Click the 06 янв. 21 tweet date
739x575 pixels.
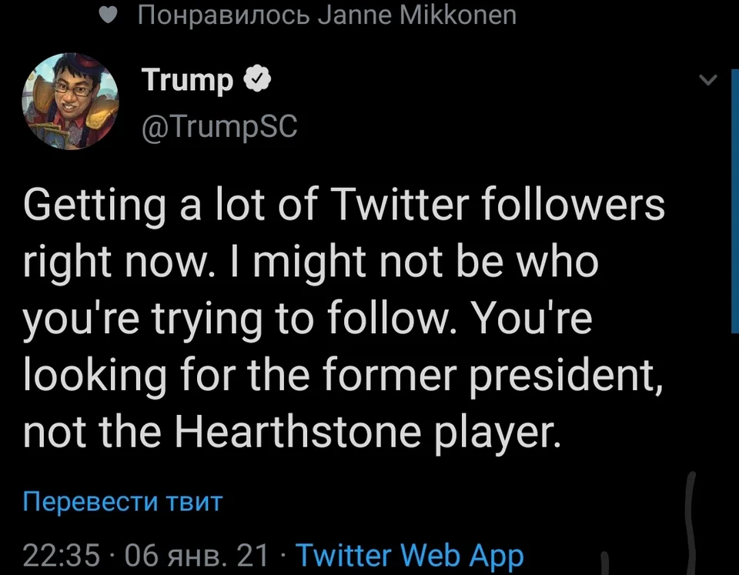click(x=196, y=555)
